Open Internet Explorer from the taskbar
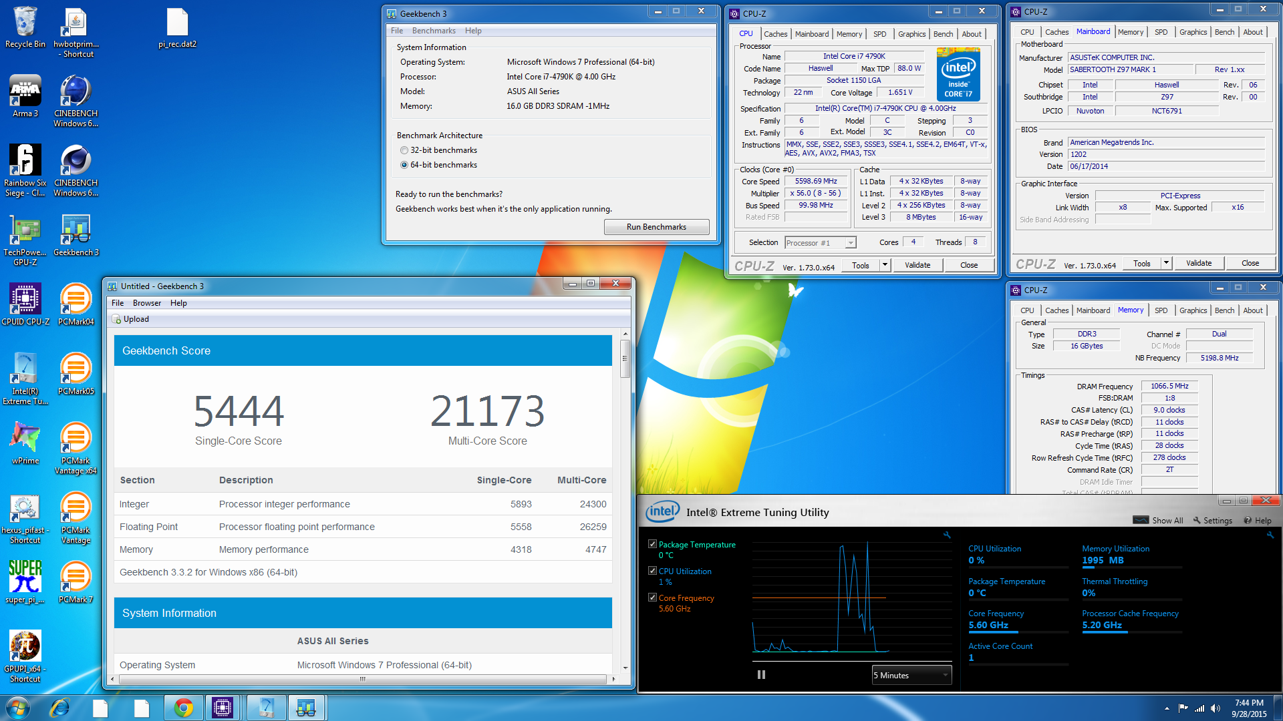 tap(60, 708)
